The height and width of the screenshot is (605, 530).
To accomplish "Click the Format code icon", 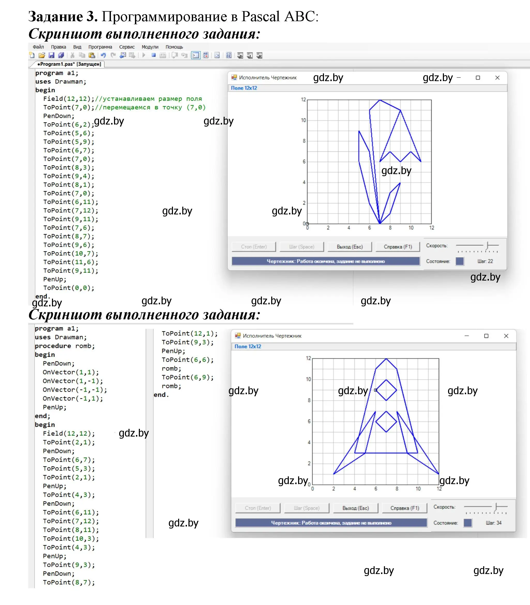I will point(217,55).
